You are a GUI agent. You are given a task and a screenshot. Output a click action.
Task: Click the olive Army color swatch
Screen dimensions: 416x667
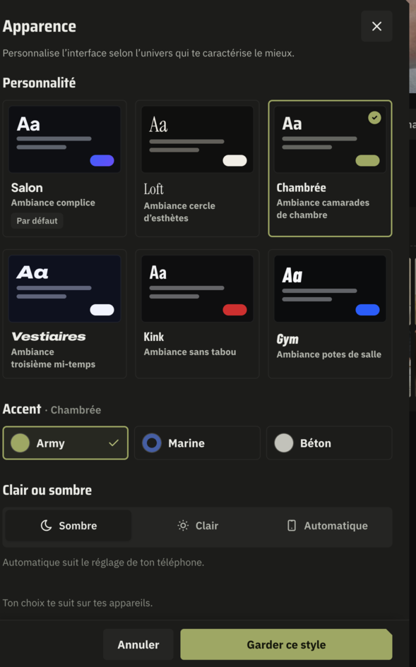pos(20,443)
